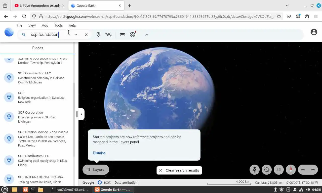This screenshot has height=193, width=322.
Task: Open the Linux Mint start menu
Action: pyautogui.click(x=5, y=189)
